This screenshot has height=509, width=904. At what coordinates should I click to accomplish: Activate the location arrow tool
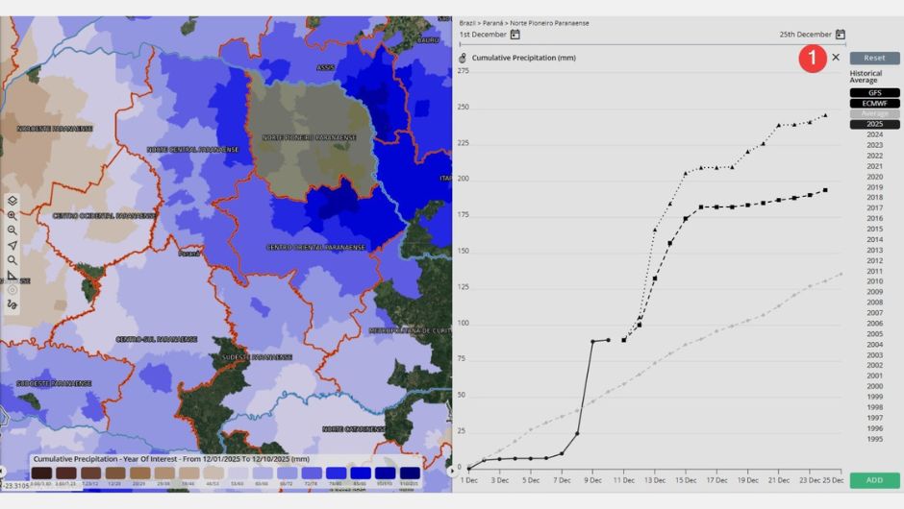(x=13, y=245)
